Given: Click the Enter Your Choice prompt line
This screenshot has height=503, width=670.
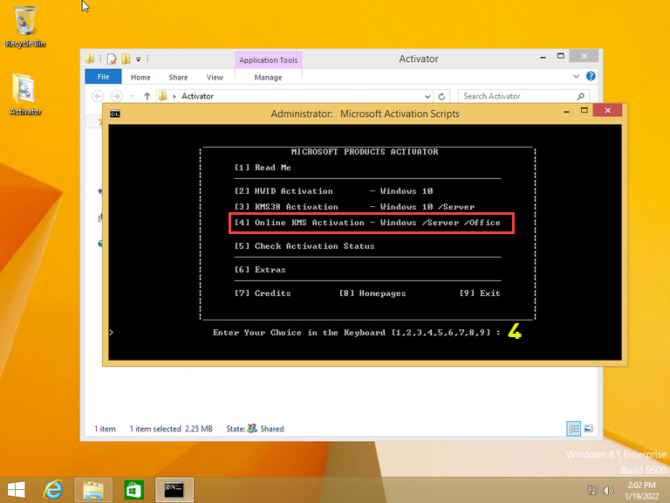Looking at the screenshot, I should (356, 333).
